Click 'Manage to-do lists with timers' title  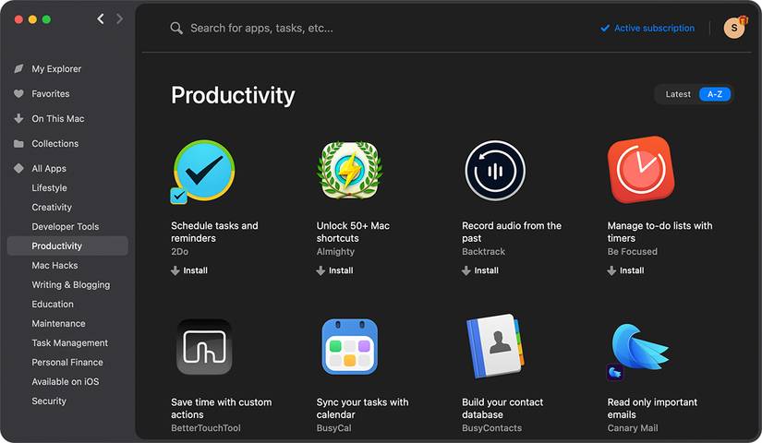pos(659,232)
